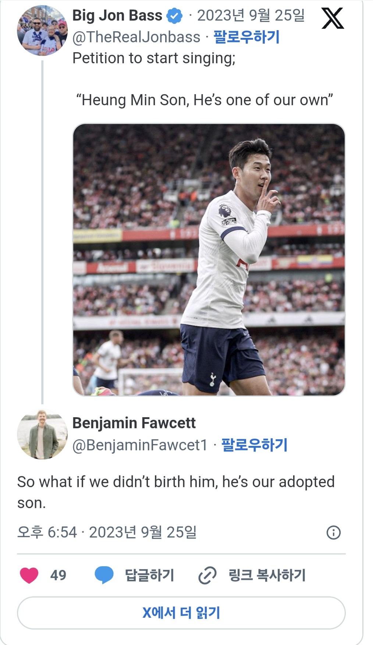Open Big Jon Bass profile picture
The image size is (373, 645).
[x=42, y=31]
